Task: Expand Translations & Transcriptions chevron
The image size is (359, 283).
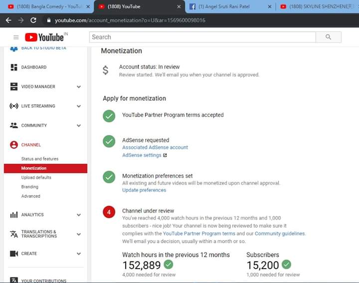Action: pyautogui.click(x=79, y=234)
